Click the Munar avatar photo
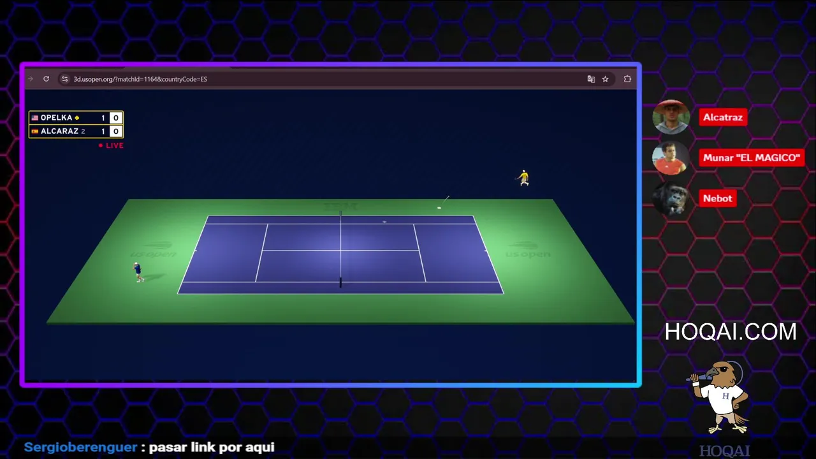 click(x=671, y=157)
